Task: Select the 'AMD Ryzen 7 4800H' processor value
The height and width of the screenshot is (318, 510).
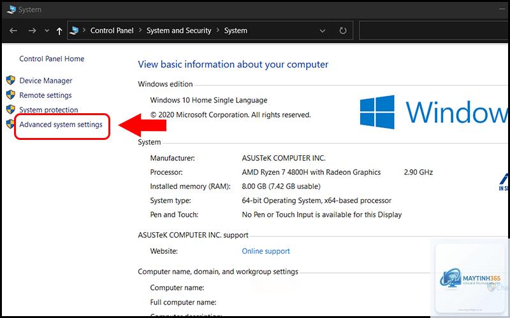Action: (x=311, y=172)
